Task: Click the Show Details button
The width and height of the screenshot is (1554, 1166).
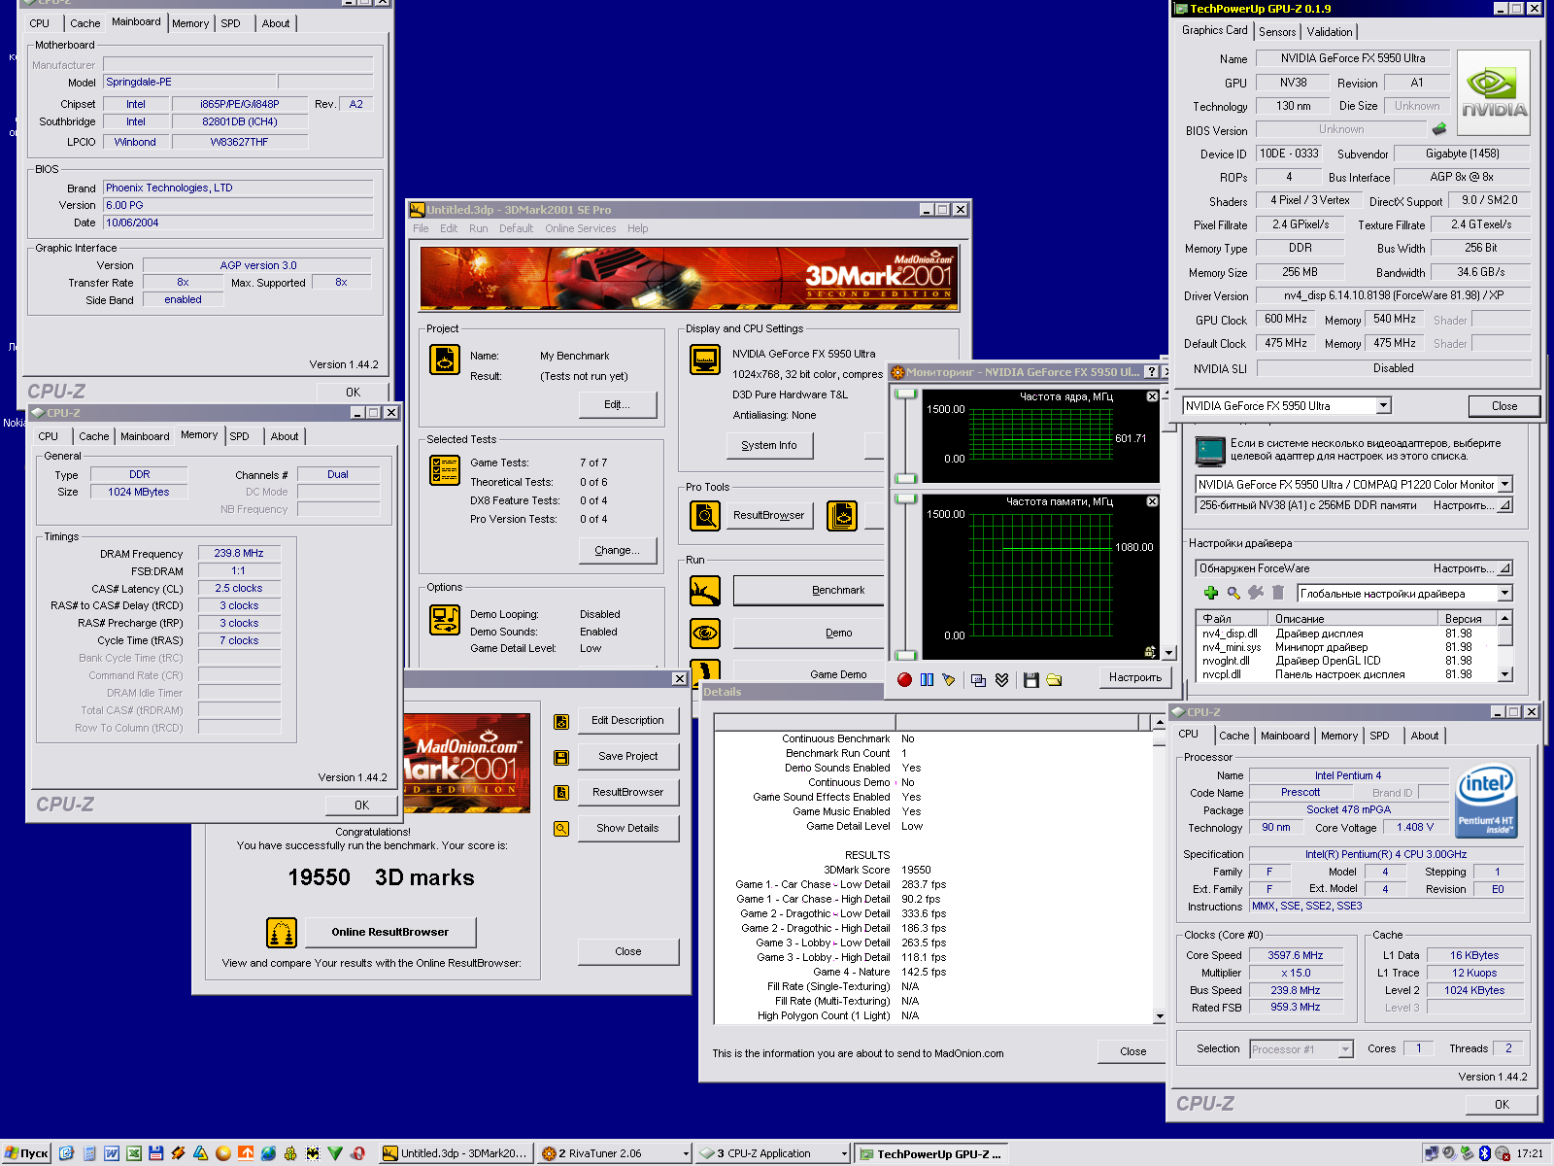Action: click(x=627, y=829)
